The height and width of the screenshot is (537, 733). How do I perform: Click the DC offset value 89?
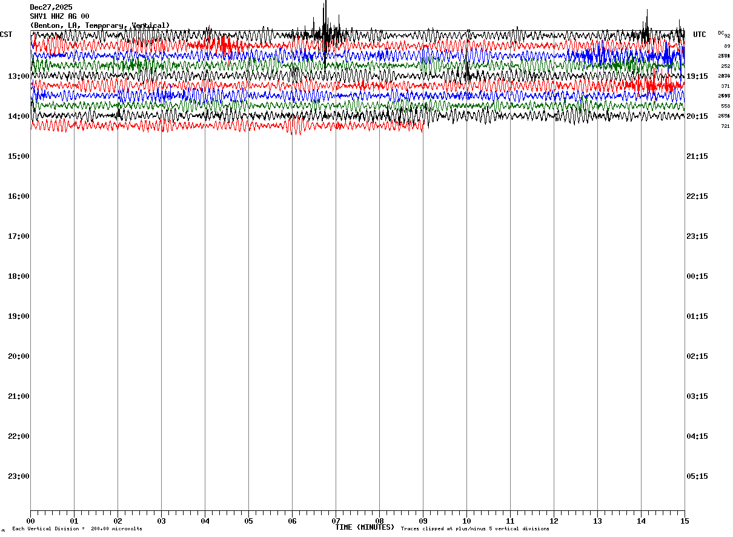(x=727, y=46)
